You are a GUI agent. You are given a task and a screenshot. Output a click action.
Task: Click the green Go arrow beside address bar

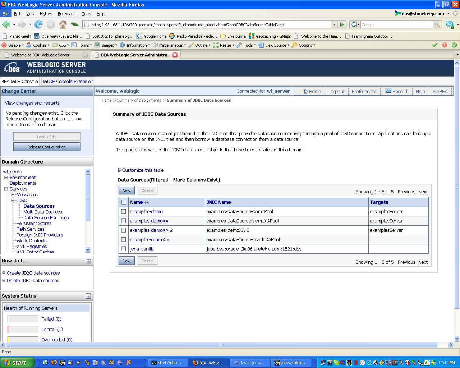pyautogui.click(x=342, y=24)
